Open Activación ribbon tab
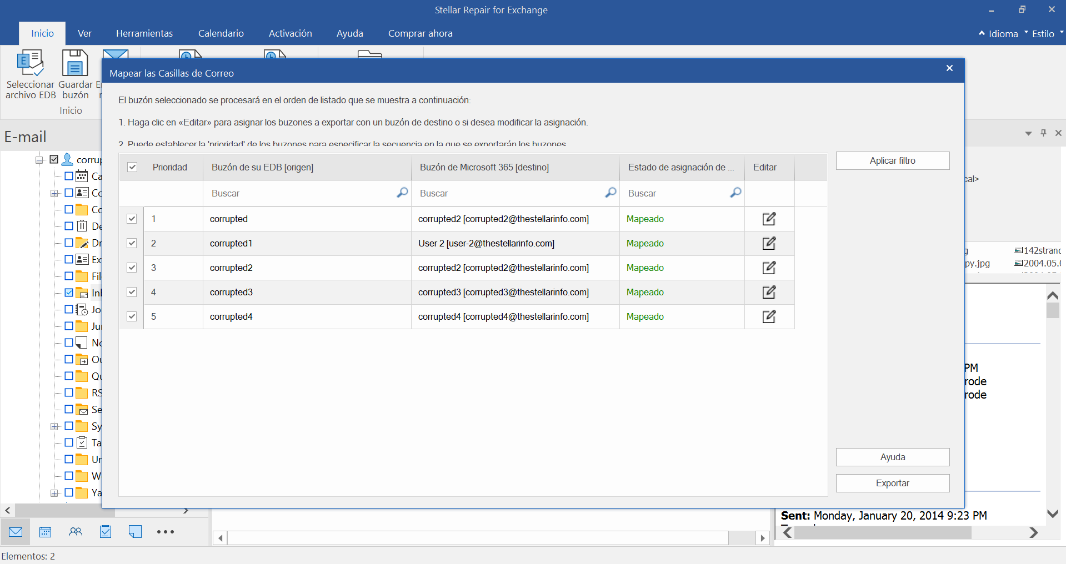 [x=291, y=33]
